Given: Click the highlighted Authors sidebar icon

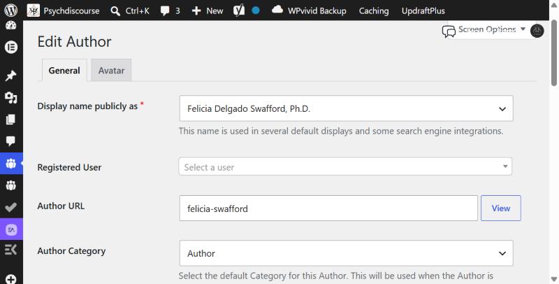Looking at the screenshot, I should click(10, 164).
